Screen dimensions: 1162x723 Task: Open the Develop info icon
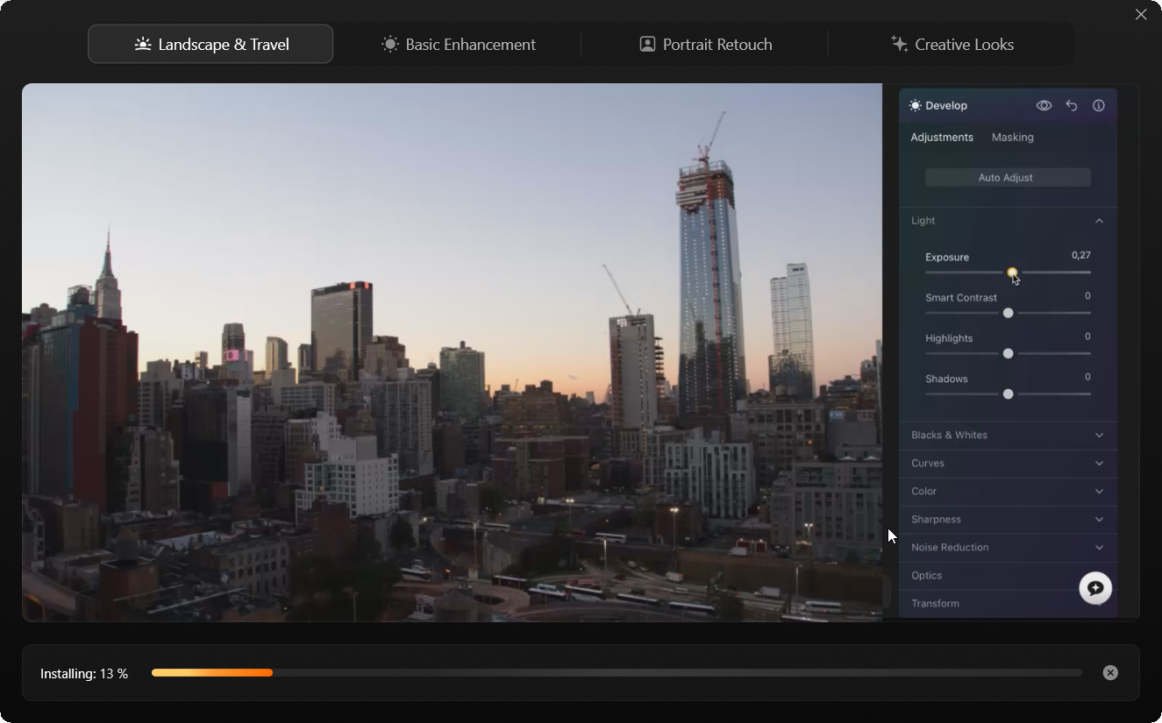(1099, 105)
